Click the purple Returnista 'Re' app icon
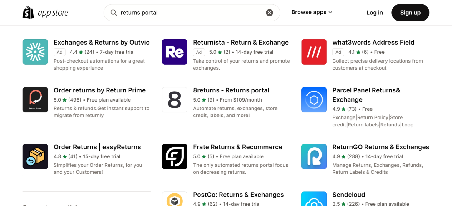 (175, 52)
